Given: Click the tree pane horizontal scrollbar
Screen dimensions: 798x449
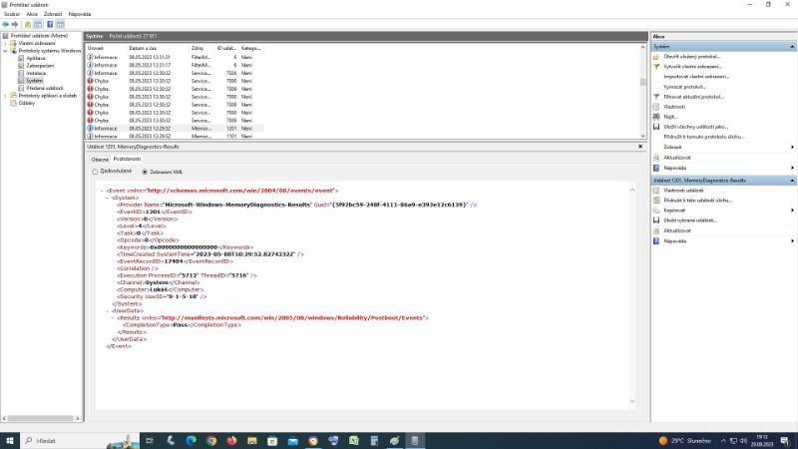Looking at the screenshot, I should coord(41,418).
